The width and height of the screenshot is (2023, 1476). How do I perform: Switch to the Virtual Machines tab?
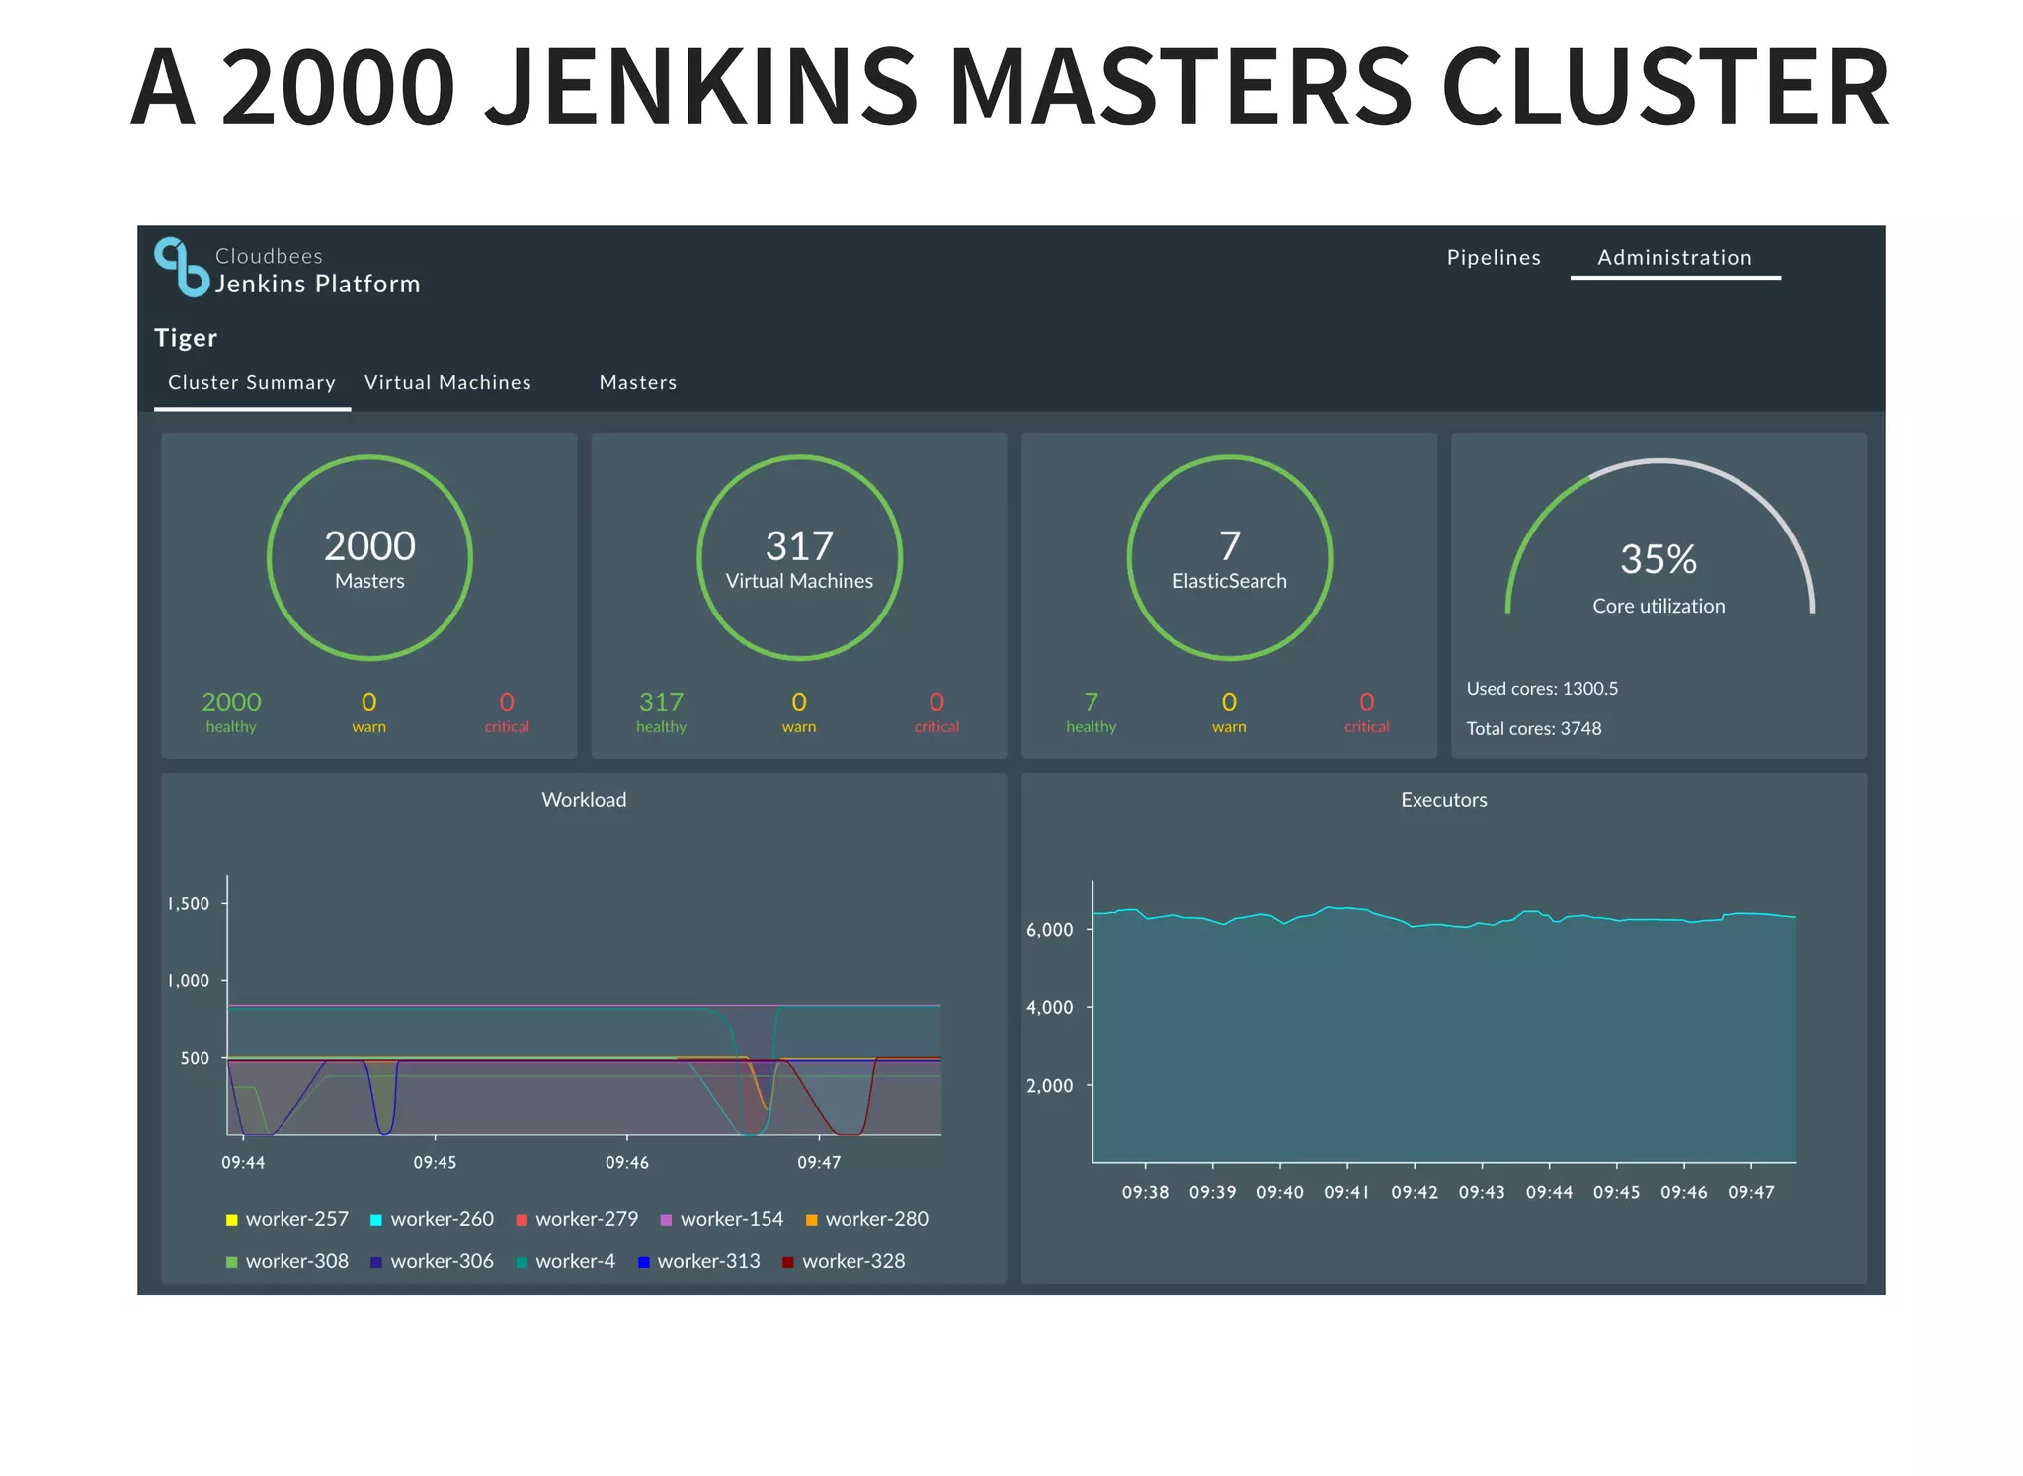coord(447,382)
